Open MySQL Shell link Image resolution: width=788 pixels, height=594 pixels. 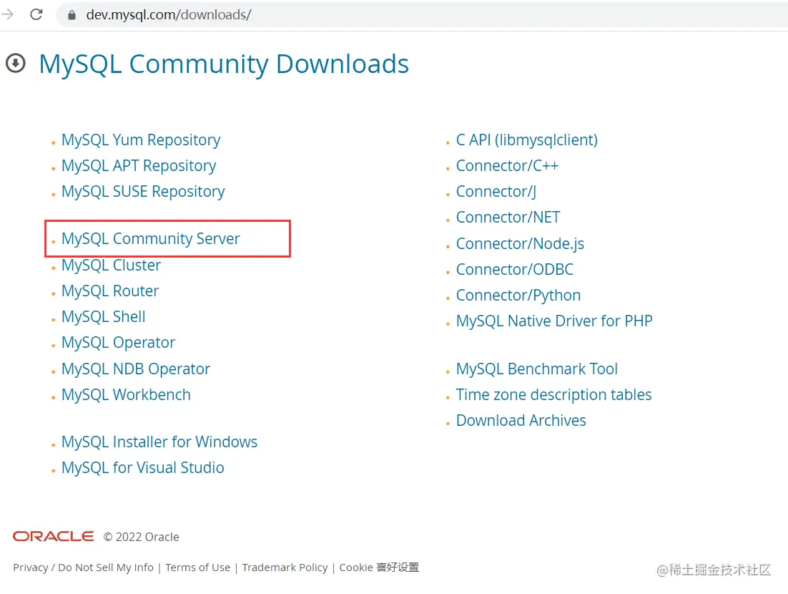click(104, 317)
